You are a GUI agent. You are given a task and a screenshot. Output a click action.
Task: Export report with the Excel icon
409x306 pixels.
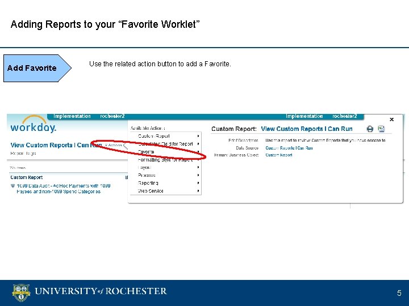pos(381,129)
